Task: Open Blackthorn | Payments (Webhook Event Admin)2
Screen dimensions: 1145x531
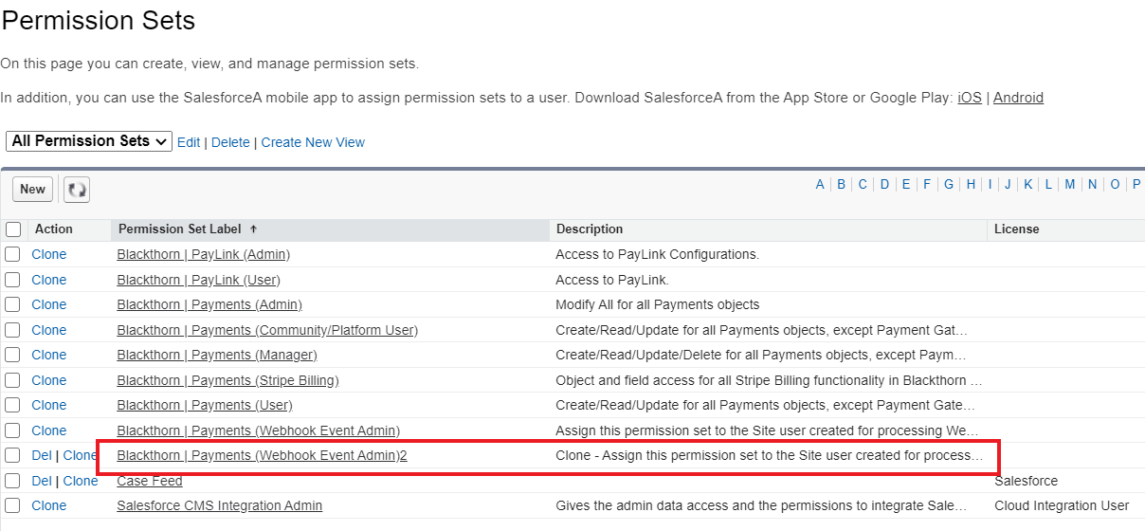Action: click(262, 455)
